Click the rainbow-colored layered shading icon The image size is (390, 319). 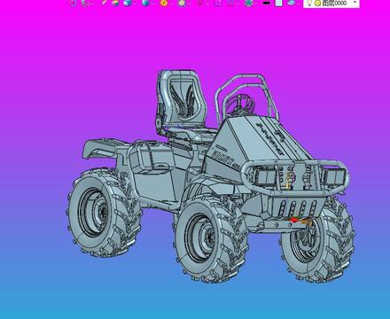tap(116, 3)
